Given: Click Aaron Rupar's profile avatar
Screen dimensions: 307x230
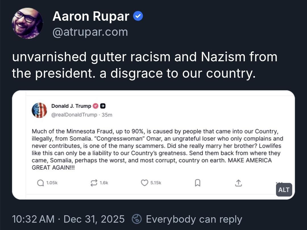Looking at the screenshot, I should click(27, 23).
